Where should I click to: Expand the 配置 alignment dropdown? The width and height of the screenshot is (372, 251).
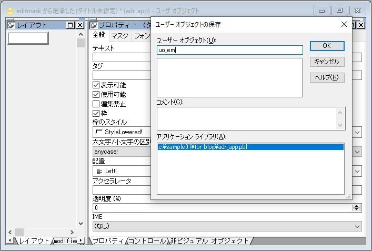click(356, 171)
